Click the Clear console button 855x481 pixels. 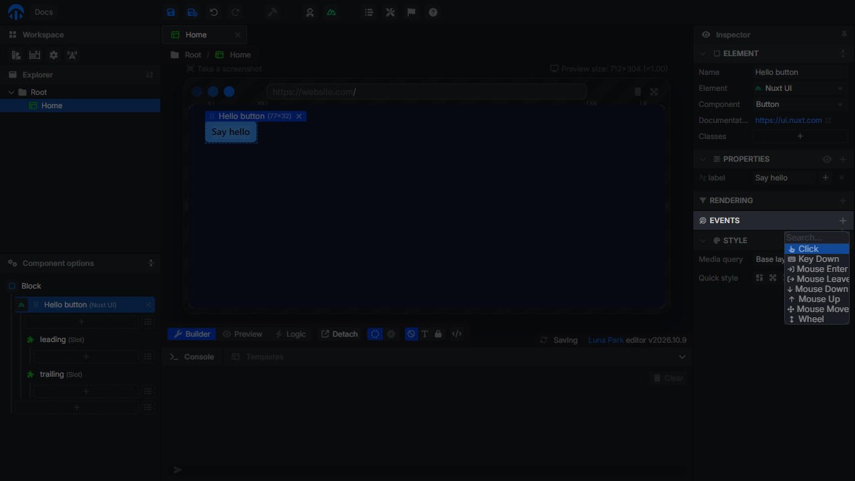click(x=668, y=378)
